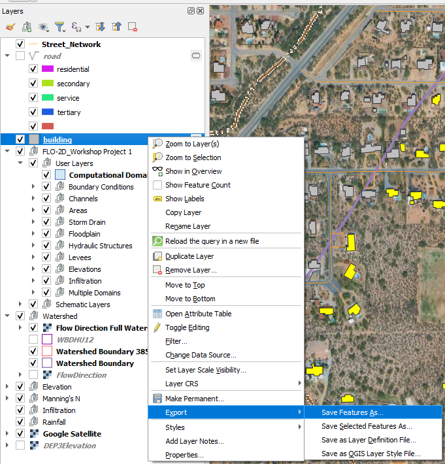Click Properties in the context menu
Image resolution: width=445 pixels, height=464 pixels.
pyautogui.click(x=184, y=455)
